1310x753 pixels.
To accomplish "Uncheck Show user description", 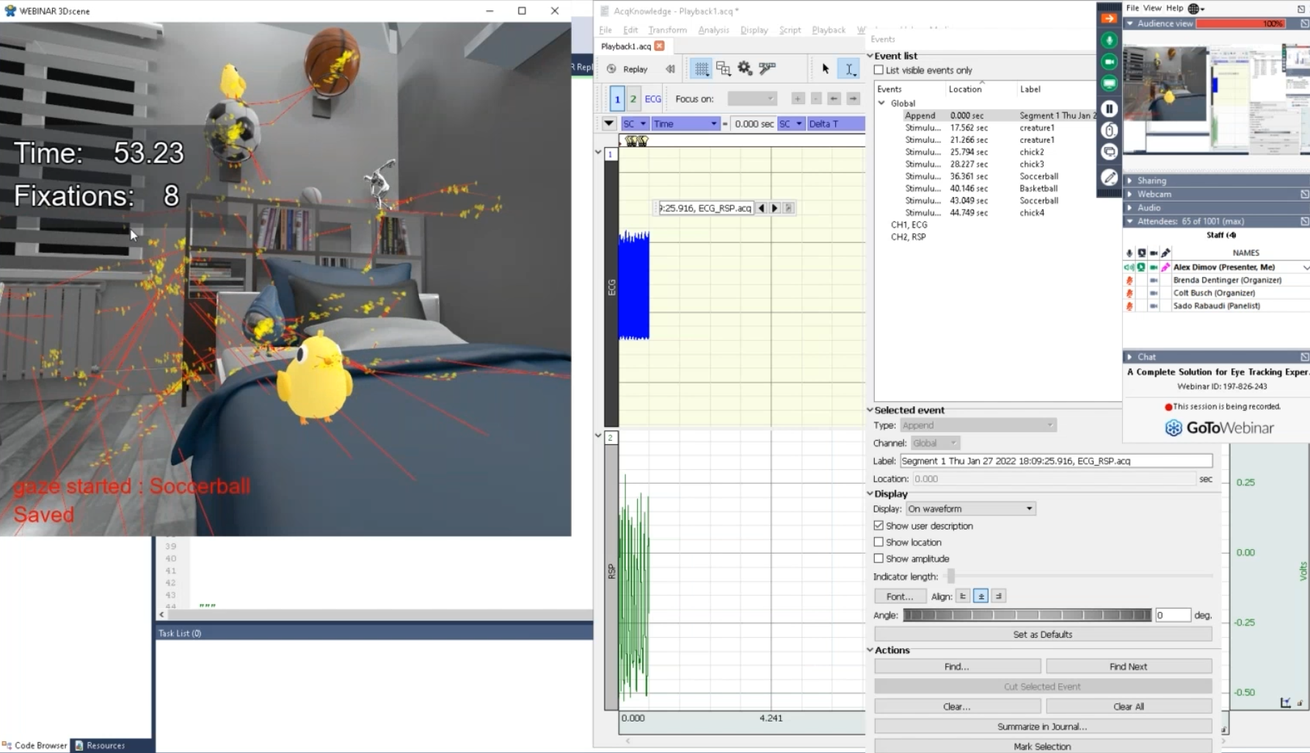I will pyautogui.click(x=879, y=526).
